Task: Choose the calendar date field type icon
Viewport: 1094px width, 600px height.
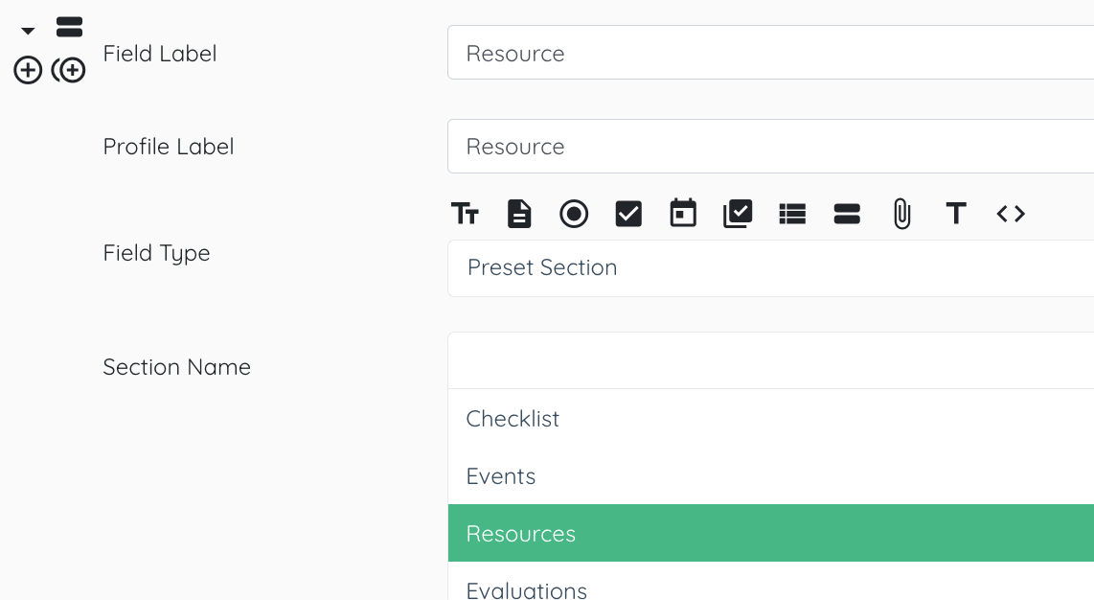Action: pos(683,214)
